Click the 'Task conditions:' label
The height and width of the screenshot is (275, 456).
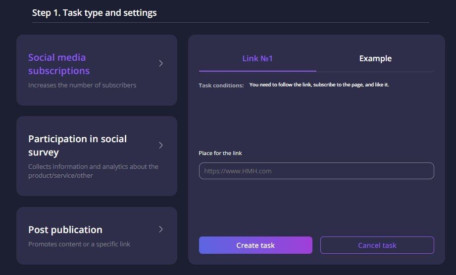pos(221,85)
